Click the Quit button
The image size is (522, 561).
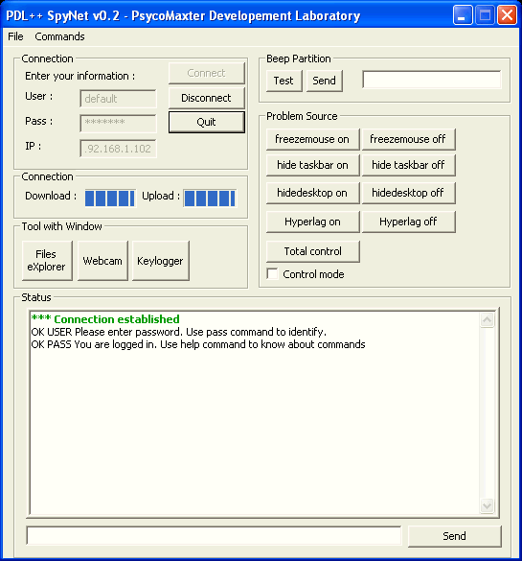207,122
